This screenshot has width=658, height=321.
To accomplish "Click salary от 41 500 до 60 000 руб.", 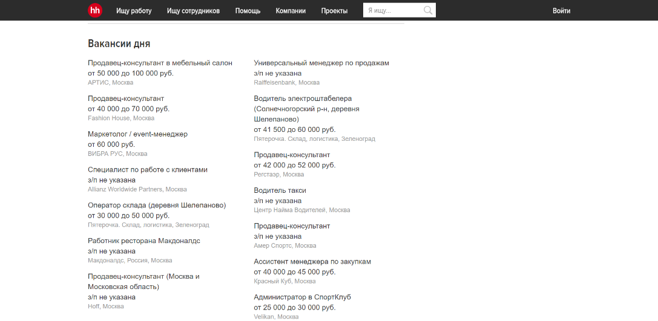I will point(295,129).
